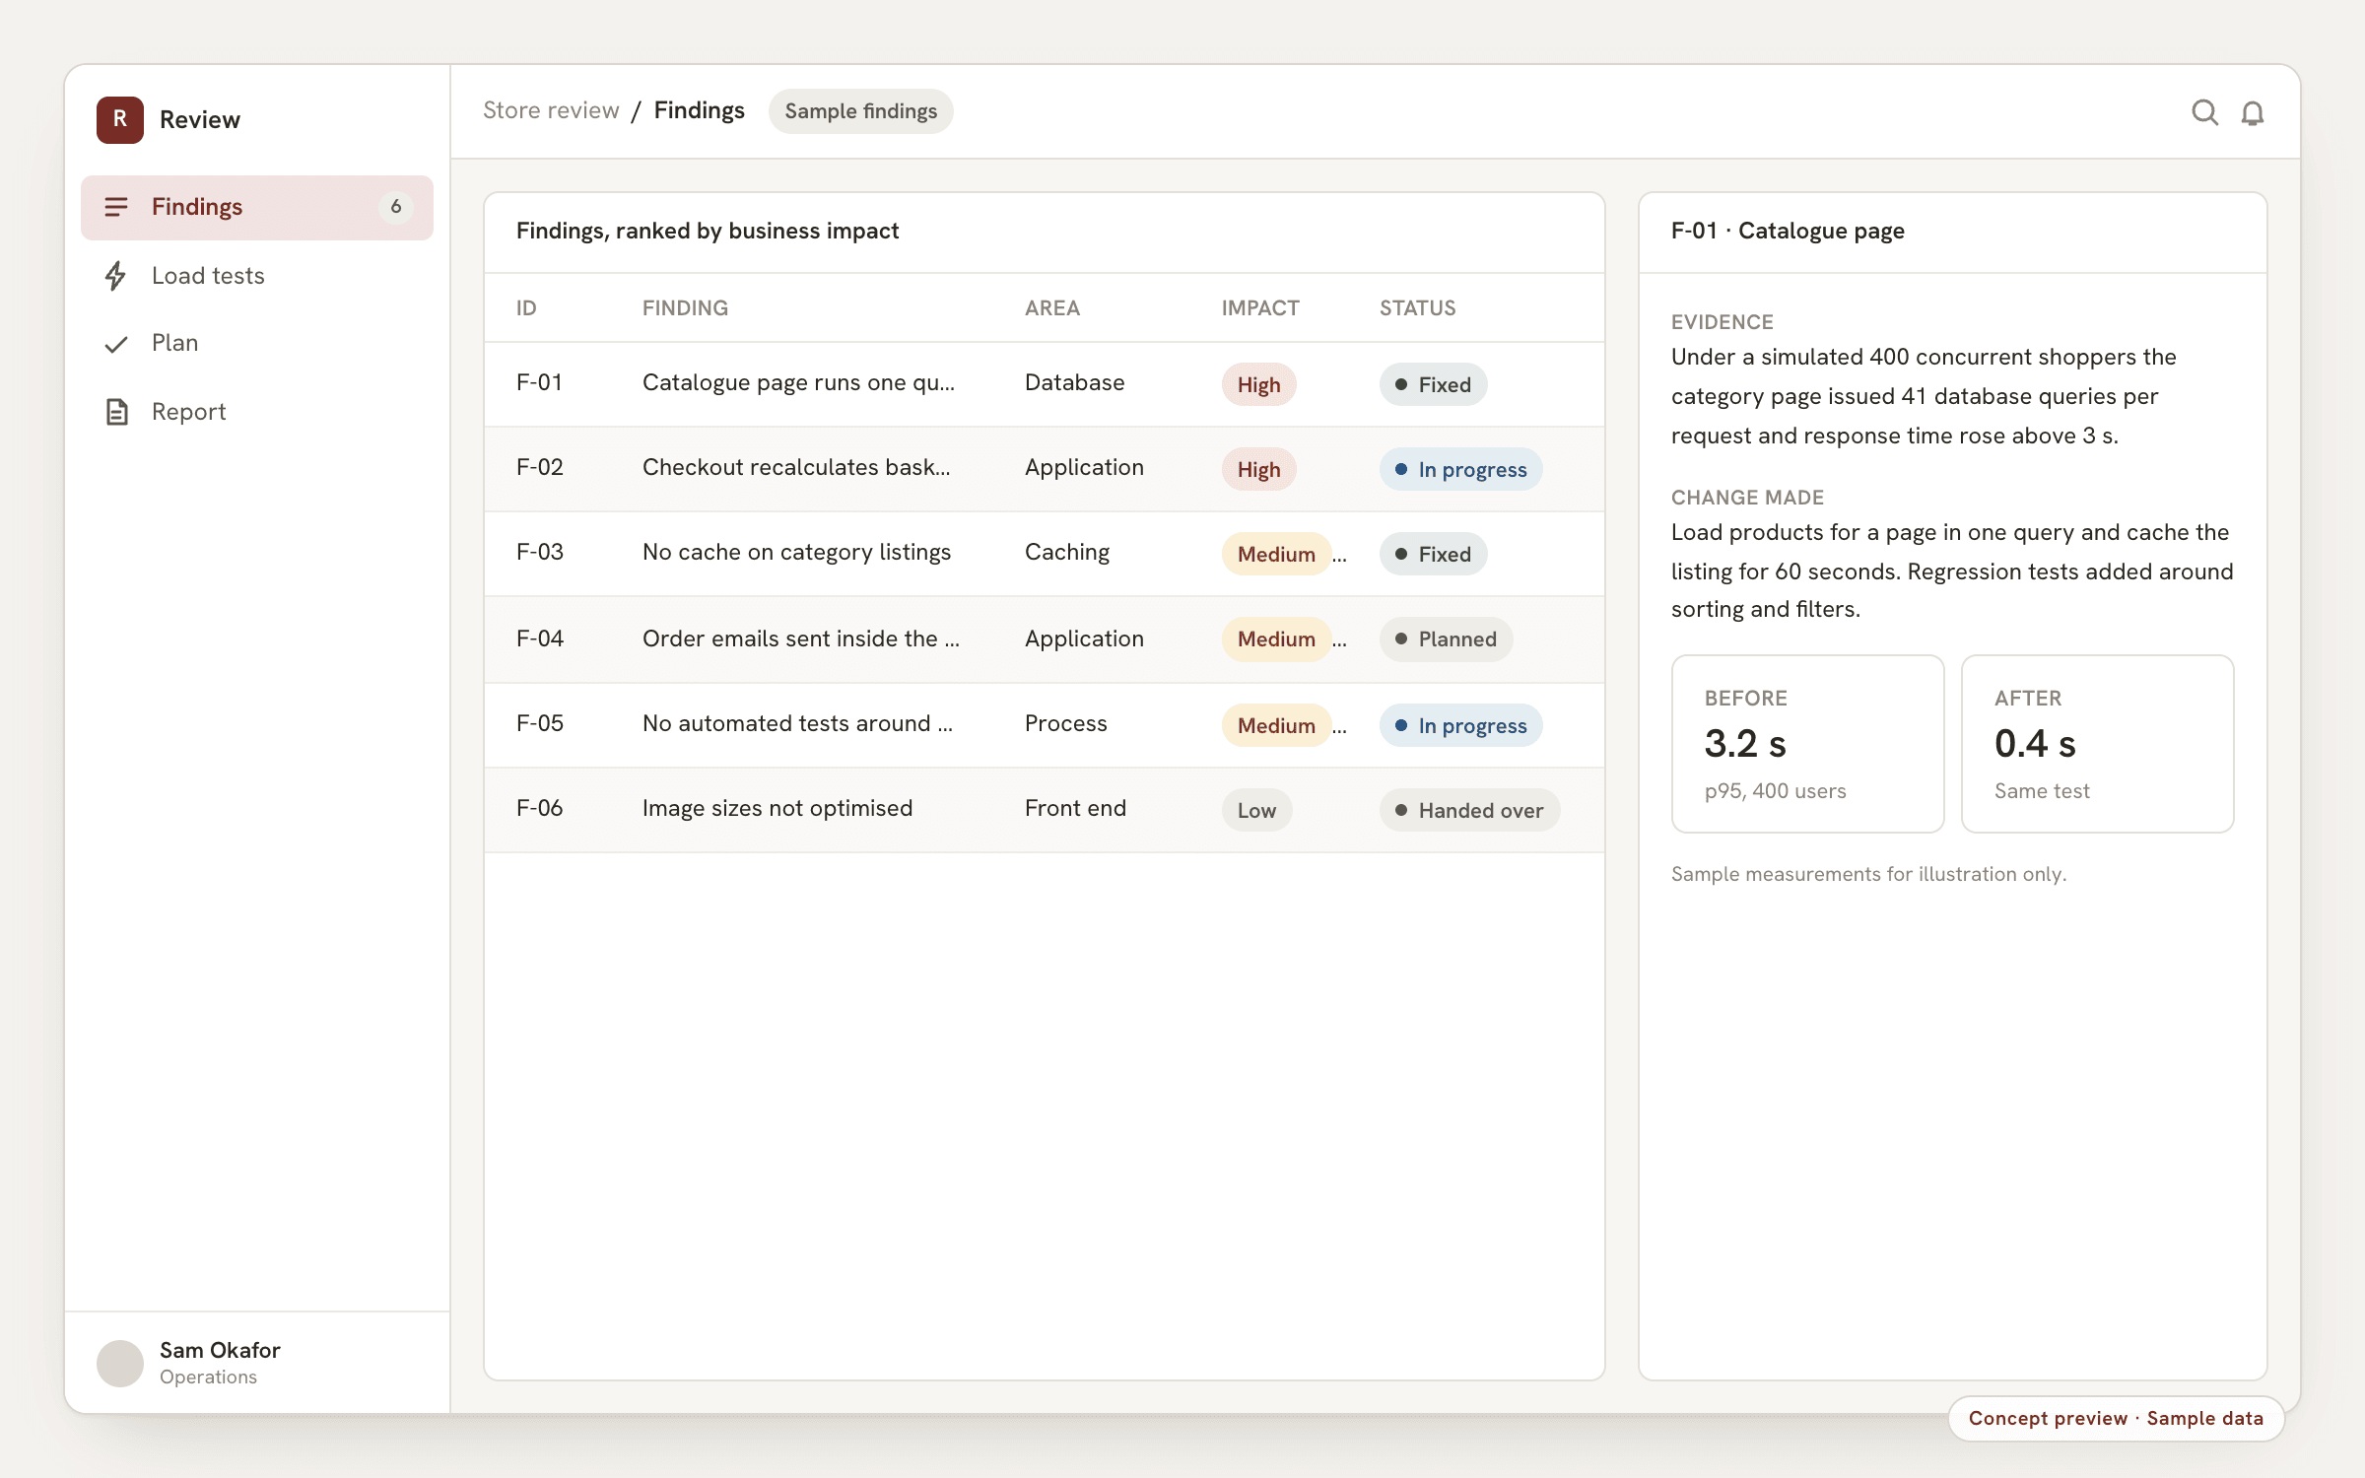This screenshot has width=2365, height=1478.
Task: Click the Plan checkmark icon
Action: 116,344
